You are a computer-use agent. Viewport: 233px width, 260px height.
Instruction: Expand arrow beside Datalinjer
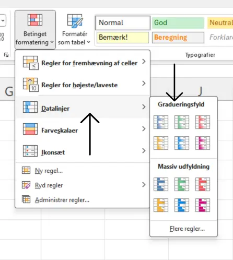(144, 107)
